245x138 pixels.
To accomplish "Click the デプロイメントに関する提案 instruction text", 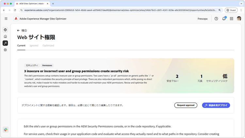I will tap(73, 105).
